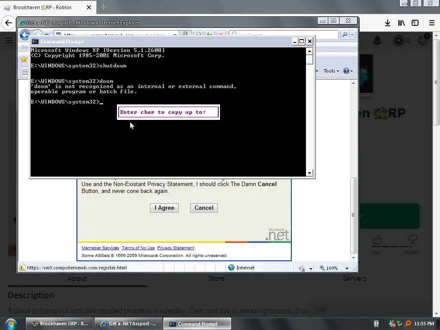Open the Privacy Statement link

tap(176, 248)
